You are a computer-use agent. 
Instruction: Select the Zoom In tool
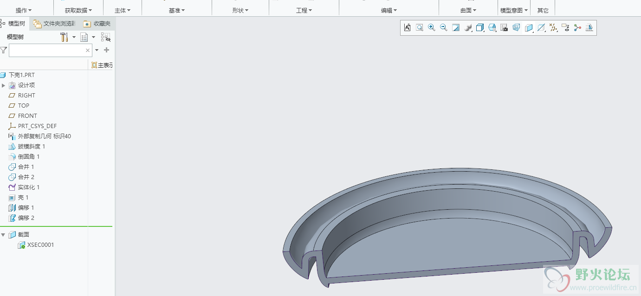tap(432, 28)
